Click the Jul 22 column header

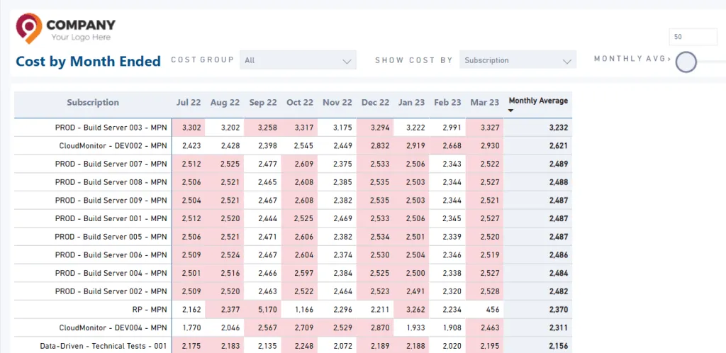click(x=189, y=103)
